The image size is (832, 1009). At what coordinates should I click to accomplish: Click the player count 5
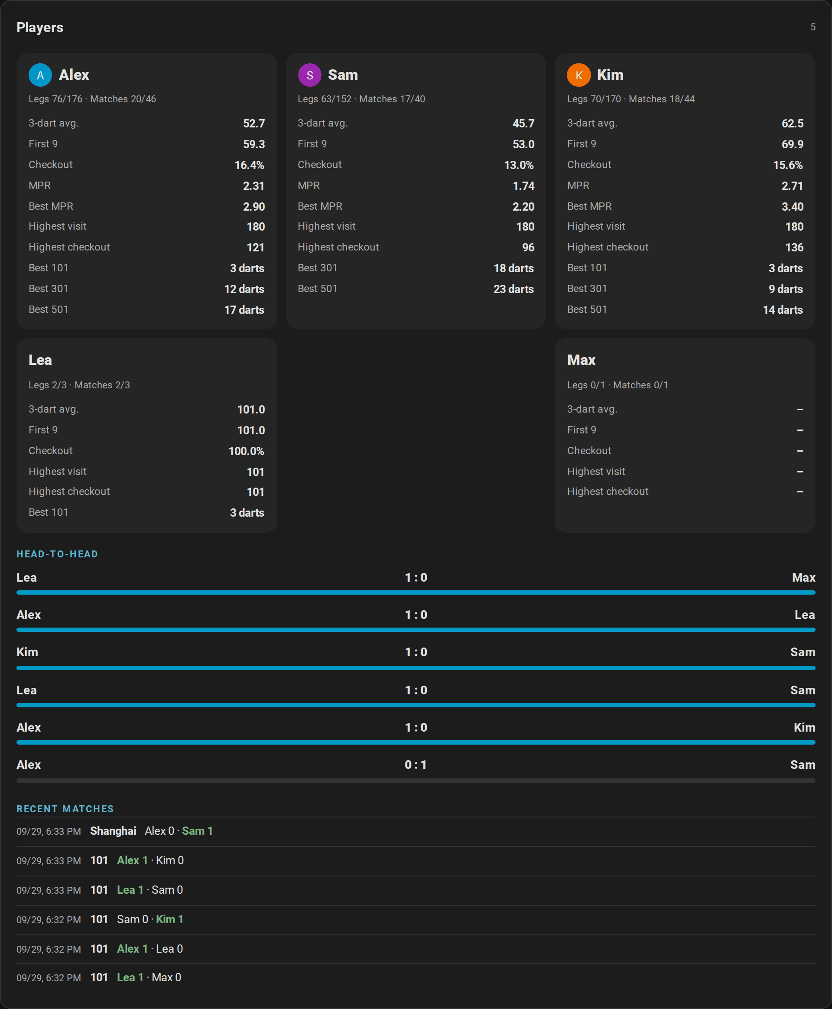point(812,27)
